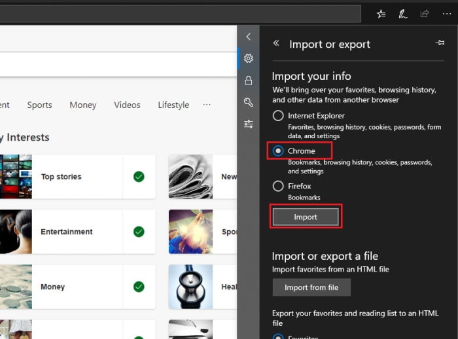Open Passwords & autofill key icon
458x339 pixels.
(x=249, y=102)
